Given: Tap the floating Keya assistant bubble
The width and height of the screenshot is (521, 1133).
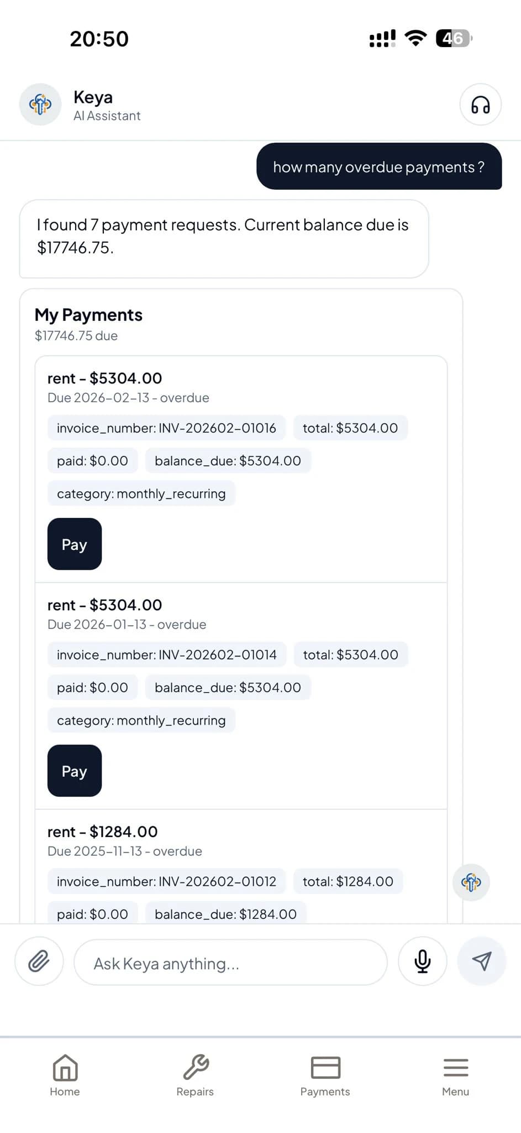Looking at the screenshot, I should click(x=471, y=882).
